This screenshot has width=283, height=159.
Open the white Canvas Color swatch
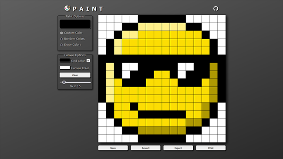[65, 68]
